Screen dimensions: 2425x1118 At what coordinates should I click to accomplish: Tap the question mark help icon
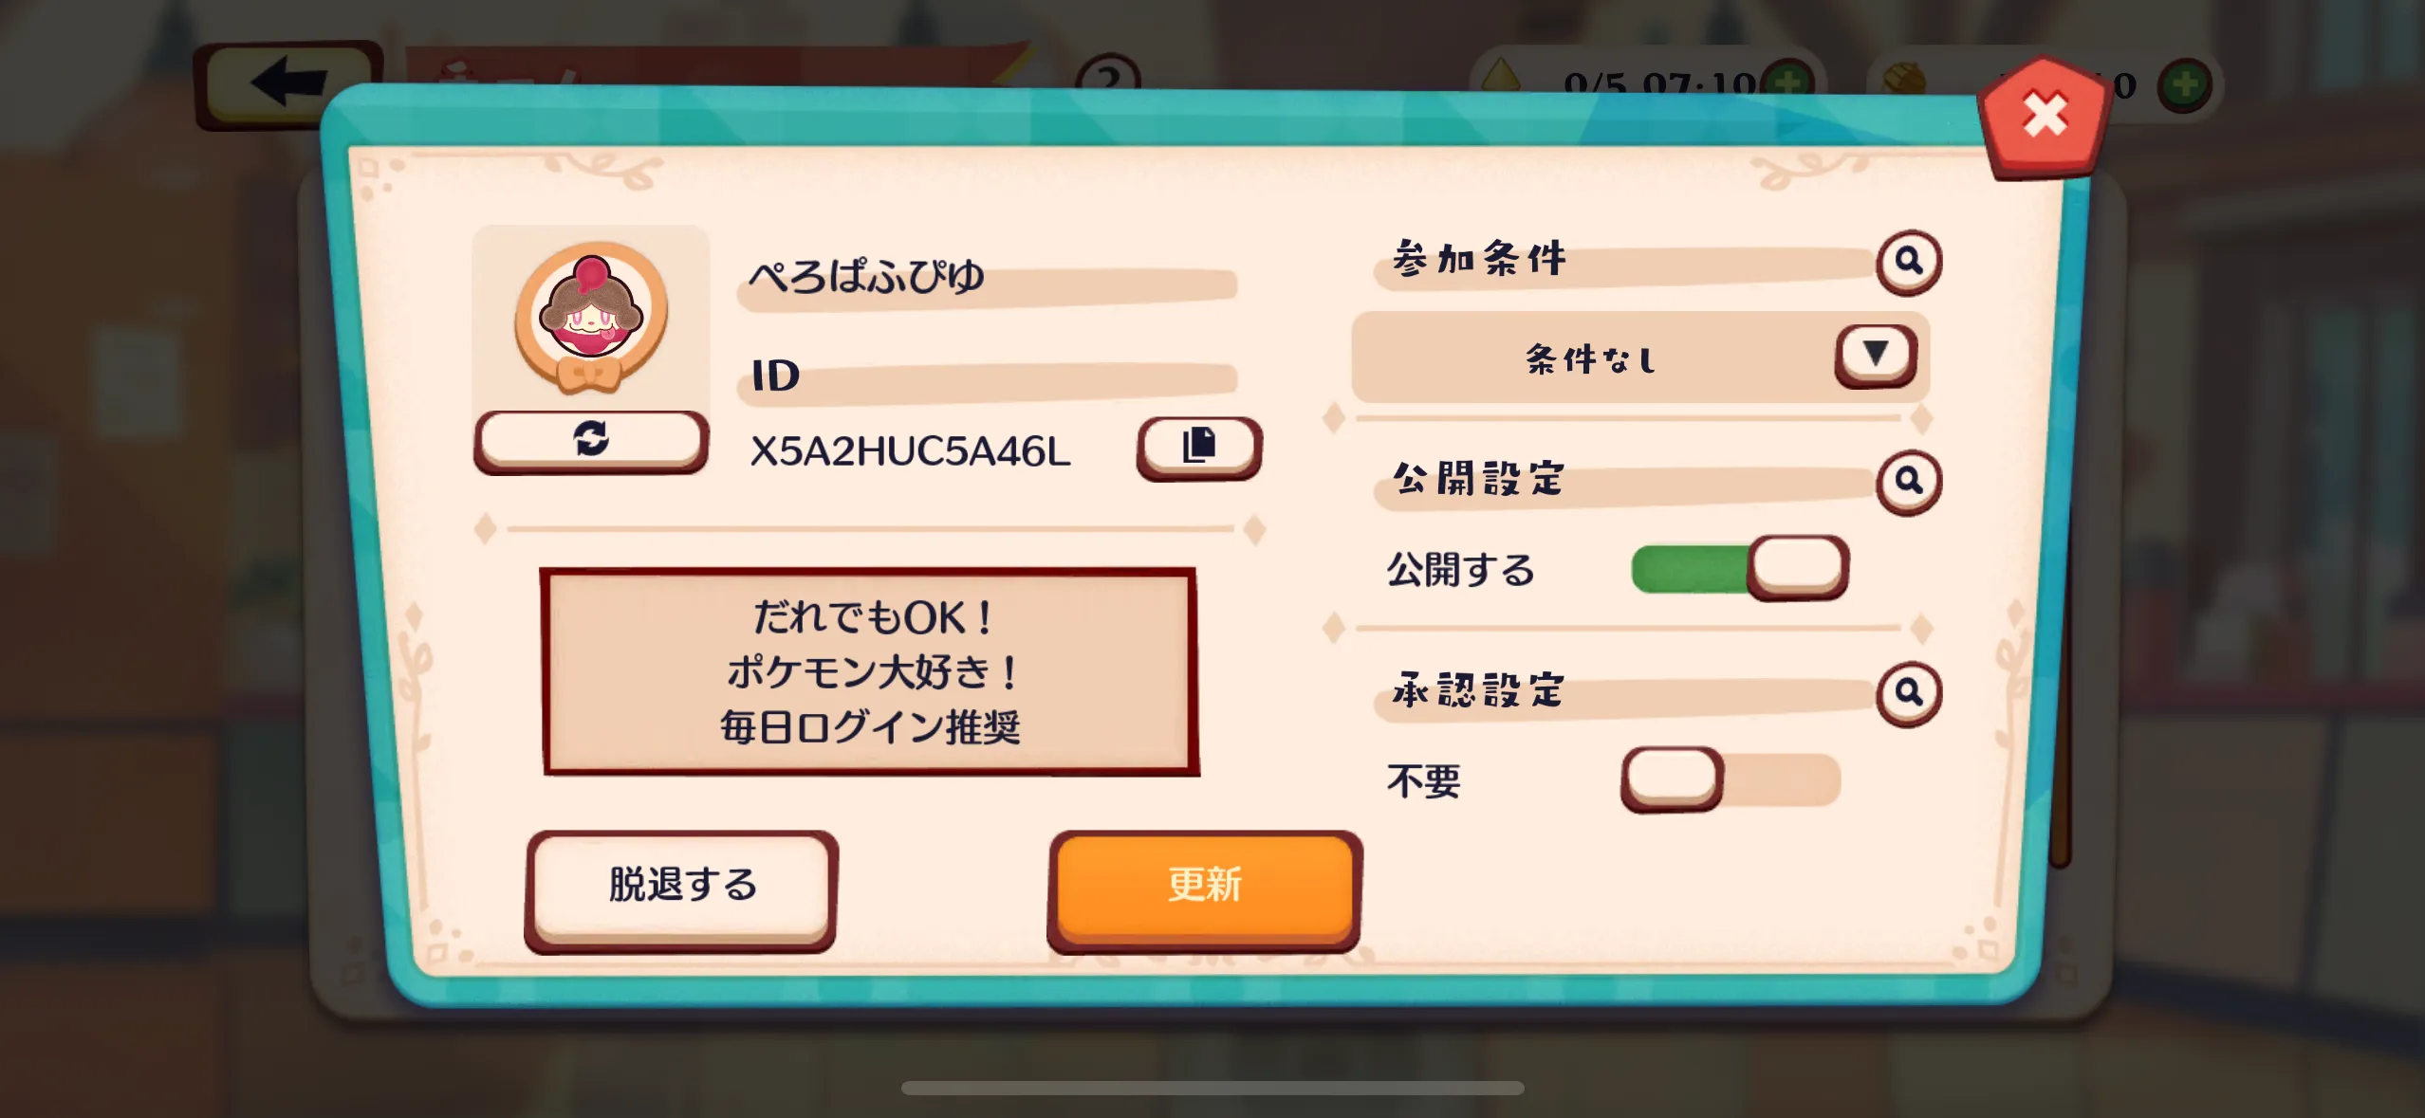tap(1108, 76)
